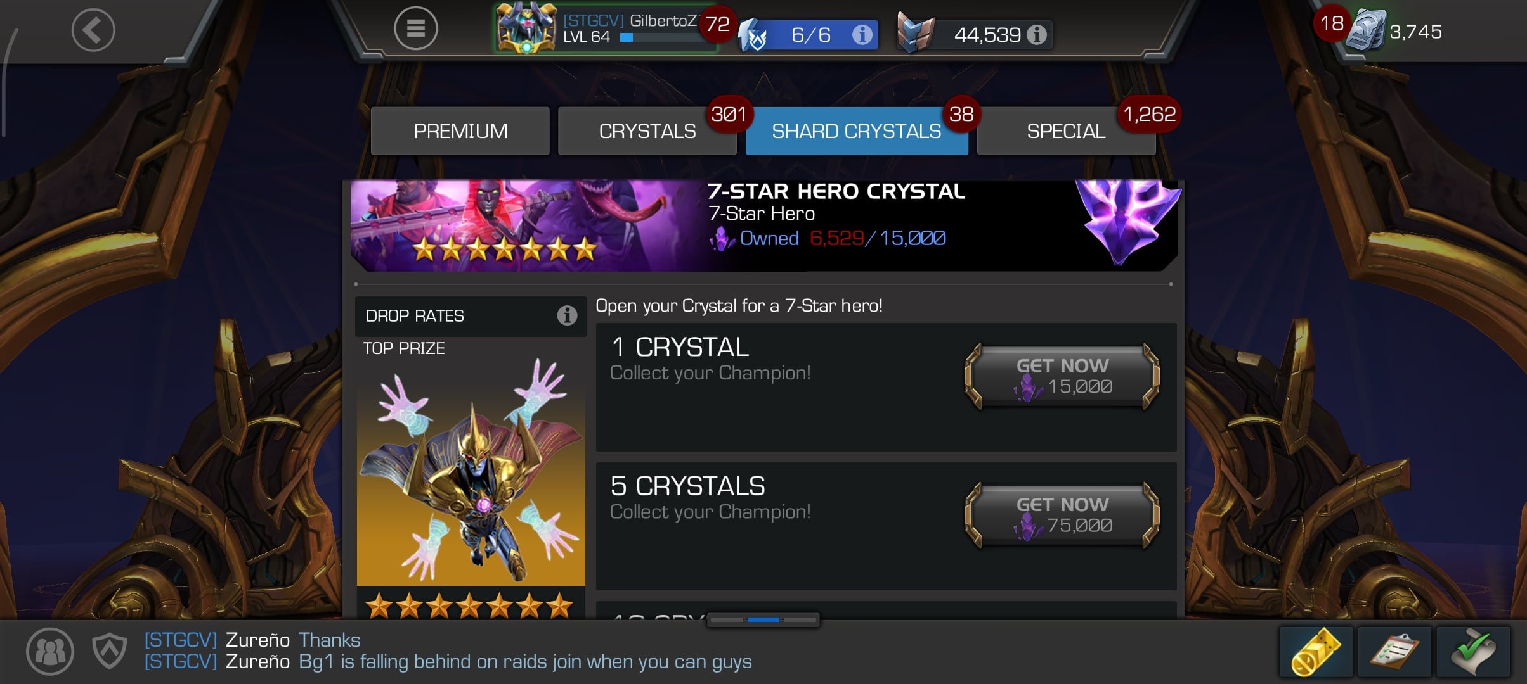Switch to the Crystals tab
The width and height of the screenshot is (1527, 684).
[647, 131]
